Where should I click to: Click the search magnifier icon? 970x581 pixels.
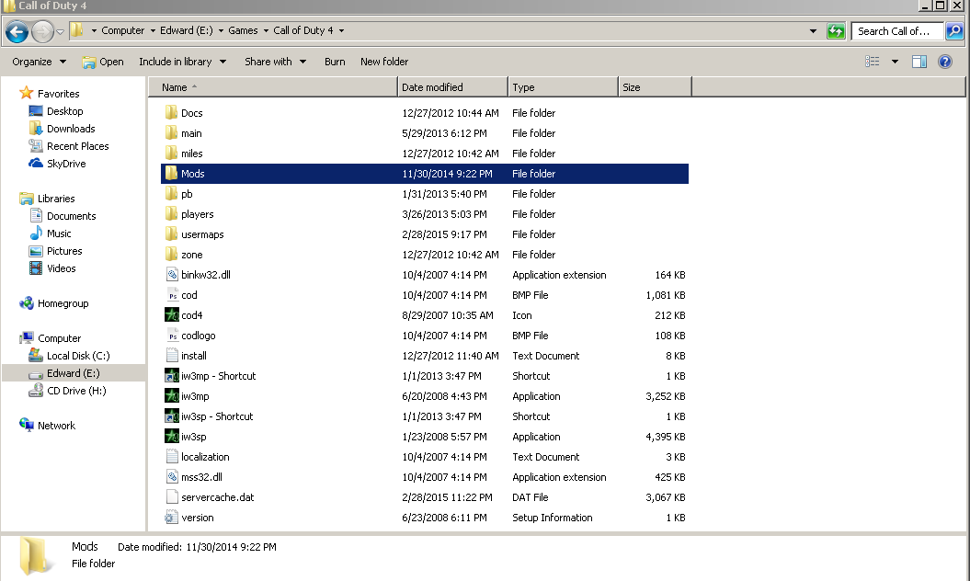click(x=954, y=31)
